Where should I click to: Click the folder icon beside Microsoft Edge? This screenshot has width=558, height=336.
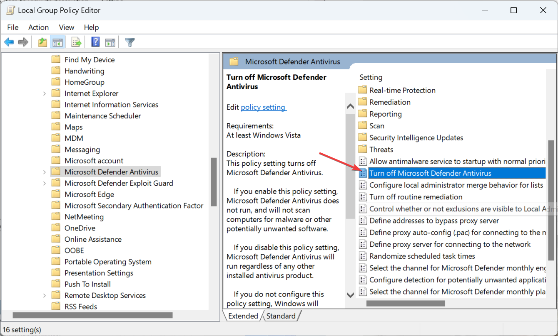tap(56, 194)
